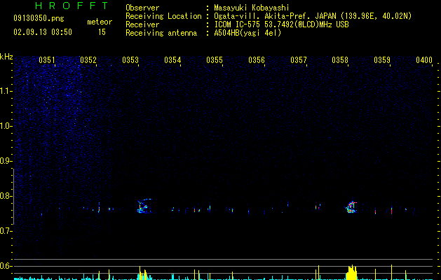The image size is (441, 280).
Task: Click the receiving location Ogata-vill. Akita-Pref.
Action: coord(264,16)
